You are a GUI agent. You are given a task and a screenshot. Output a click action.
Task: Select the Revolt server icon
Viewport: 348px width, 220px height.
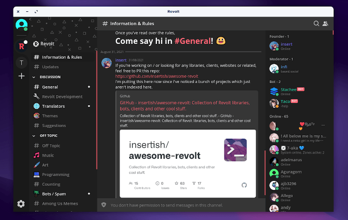click(x=21, y=46)
